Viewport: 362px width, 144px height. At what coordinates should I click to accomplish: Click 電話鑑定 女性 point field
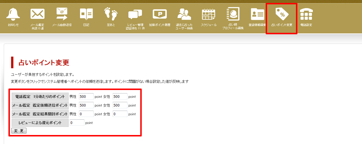120,96
